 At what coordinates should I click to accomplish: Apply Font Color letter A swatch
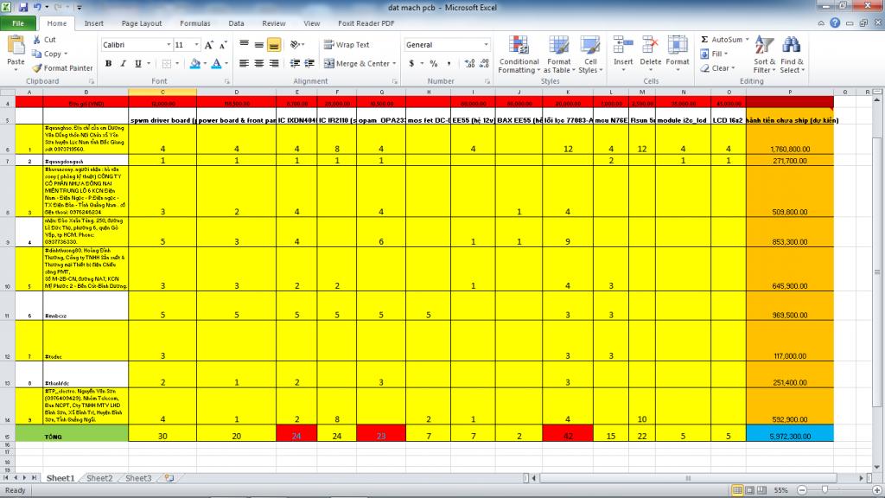click(x=216, y=63)
